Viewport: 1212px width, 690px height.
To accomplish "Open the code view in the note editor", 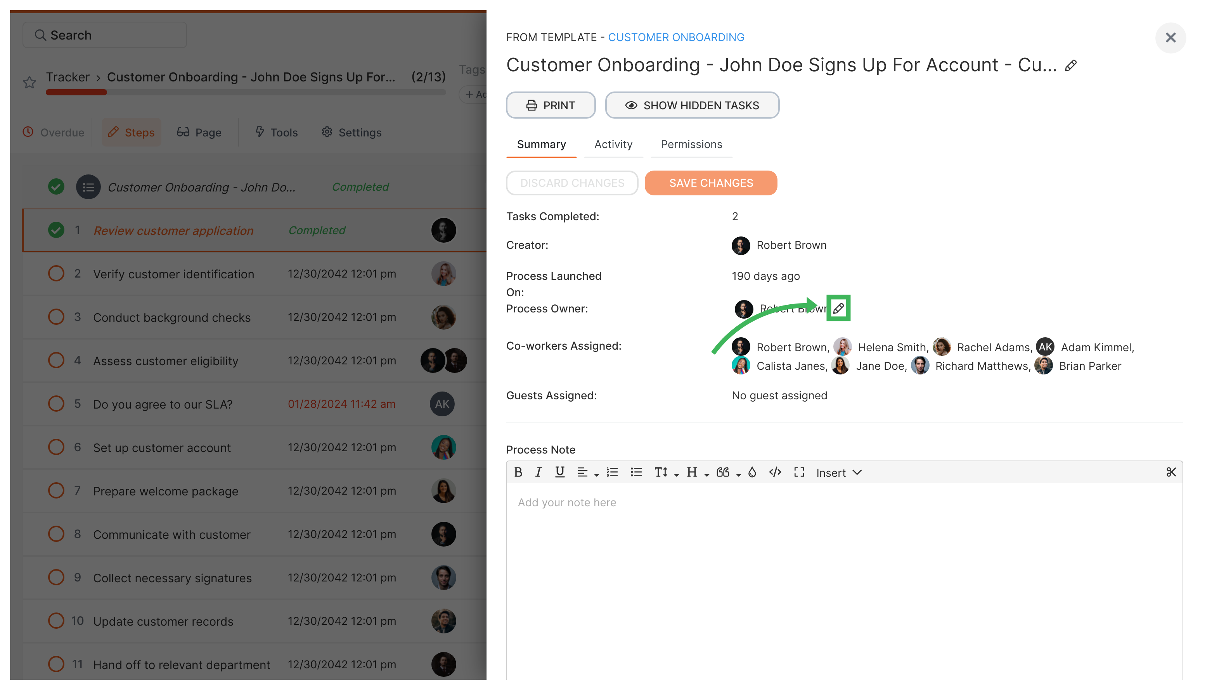I will (x=775, y=472).
